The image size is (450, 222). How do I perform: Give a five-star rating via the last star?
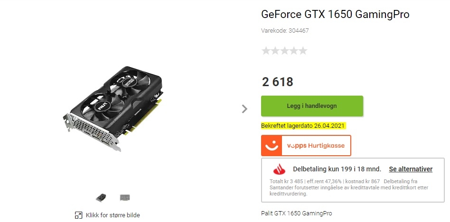click(303, 51)
